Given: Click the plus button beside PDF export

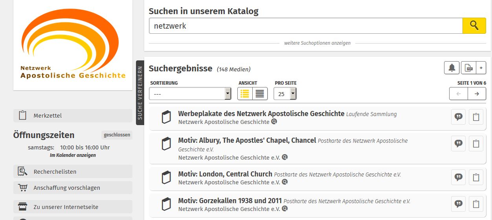Looking at the screenshot, I should [x=481, y=68].
